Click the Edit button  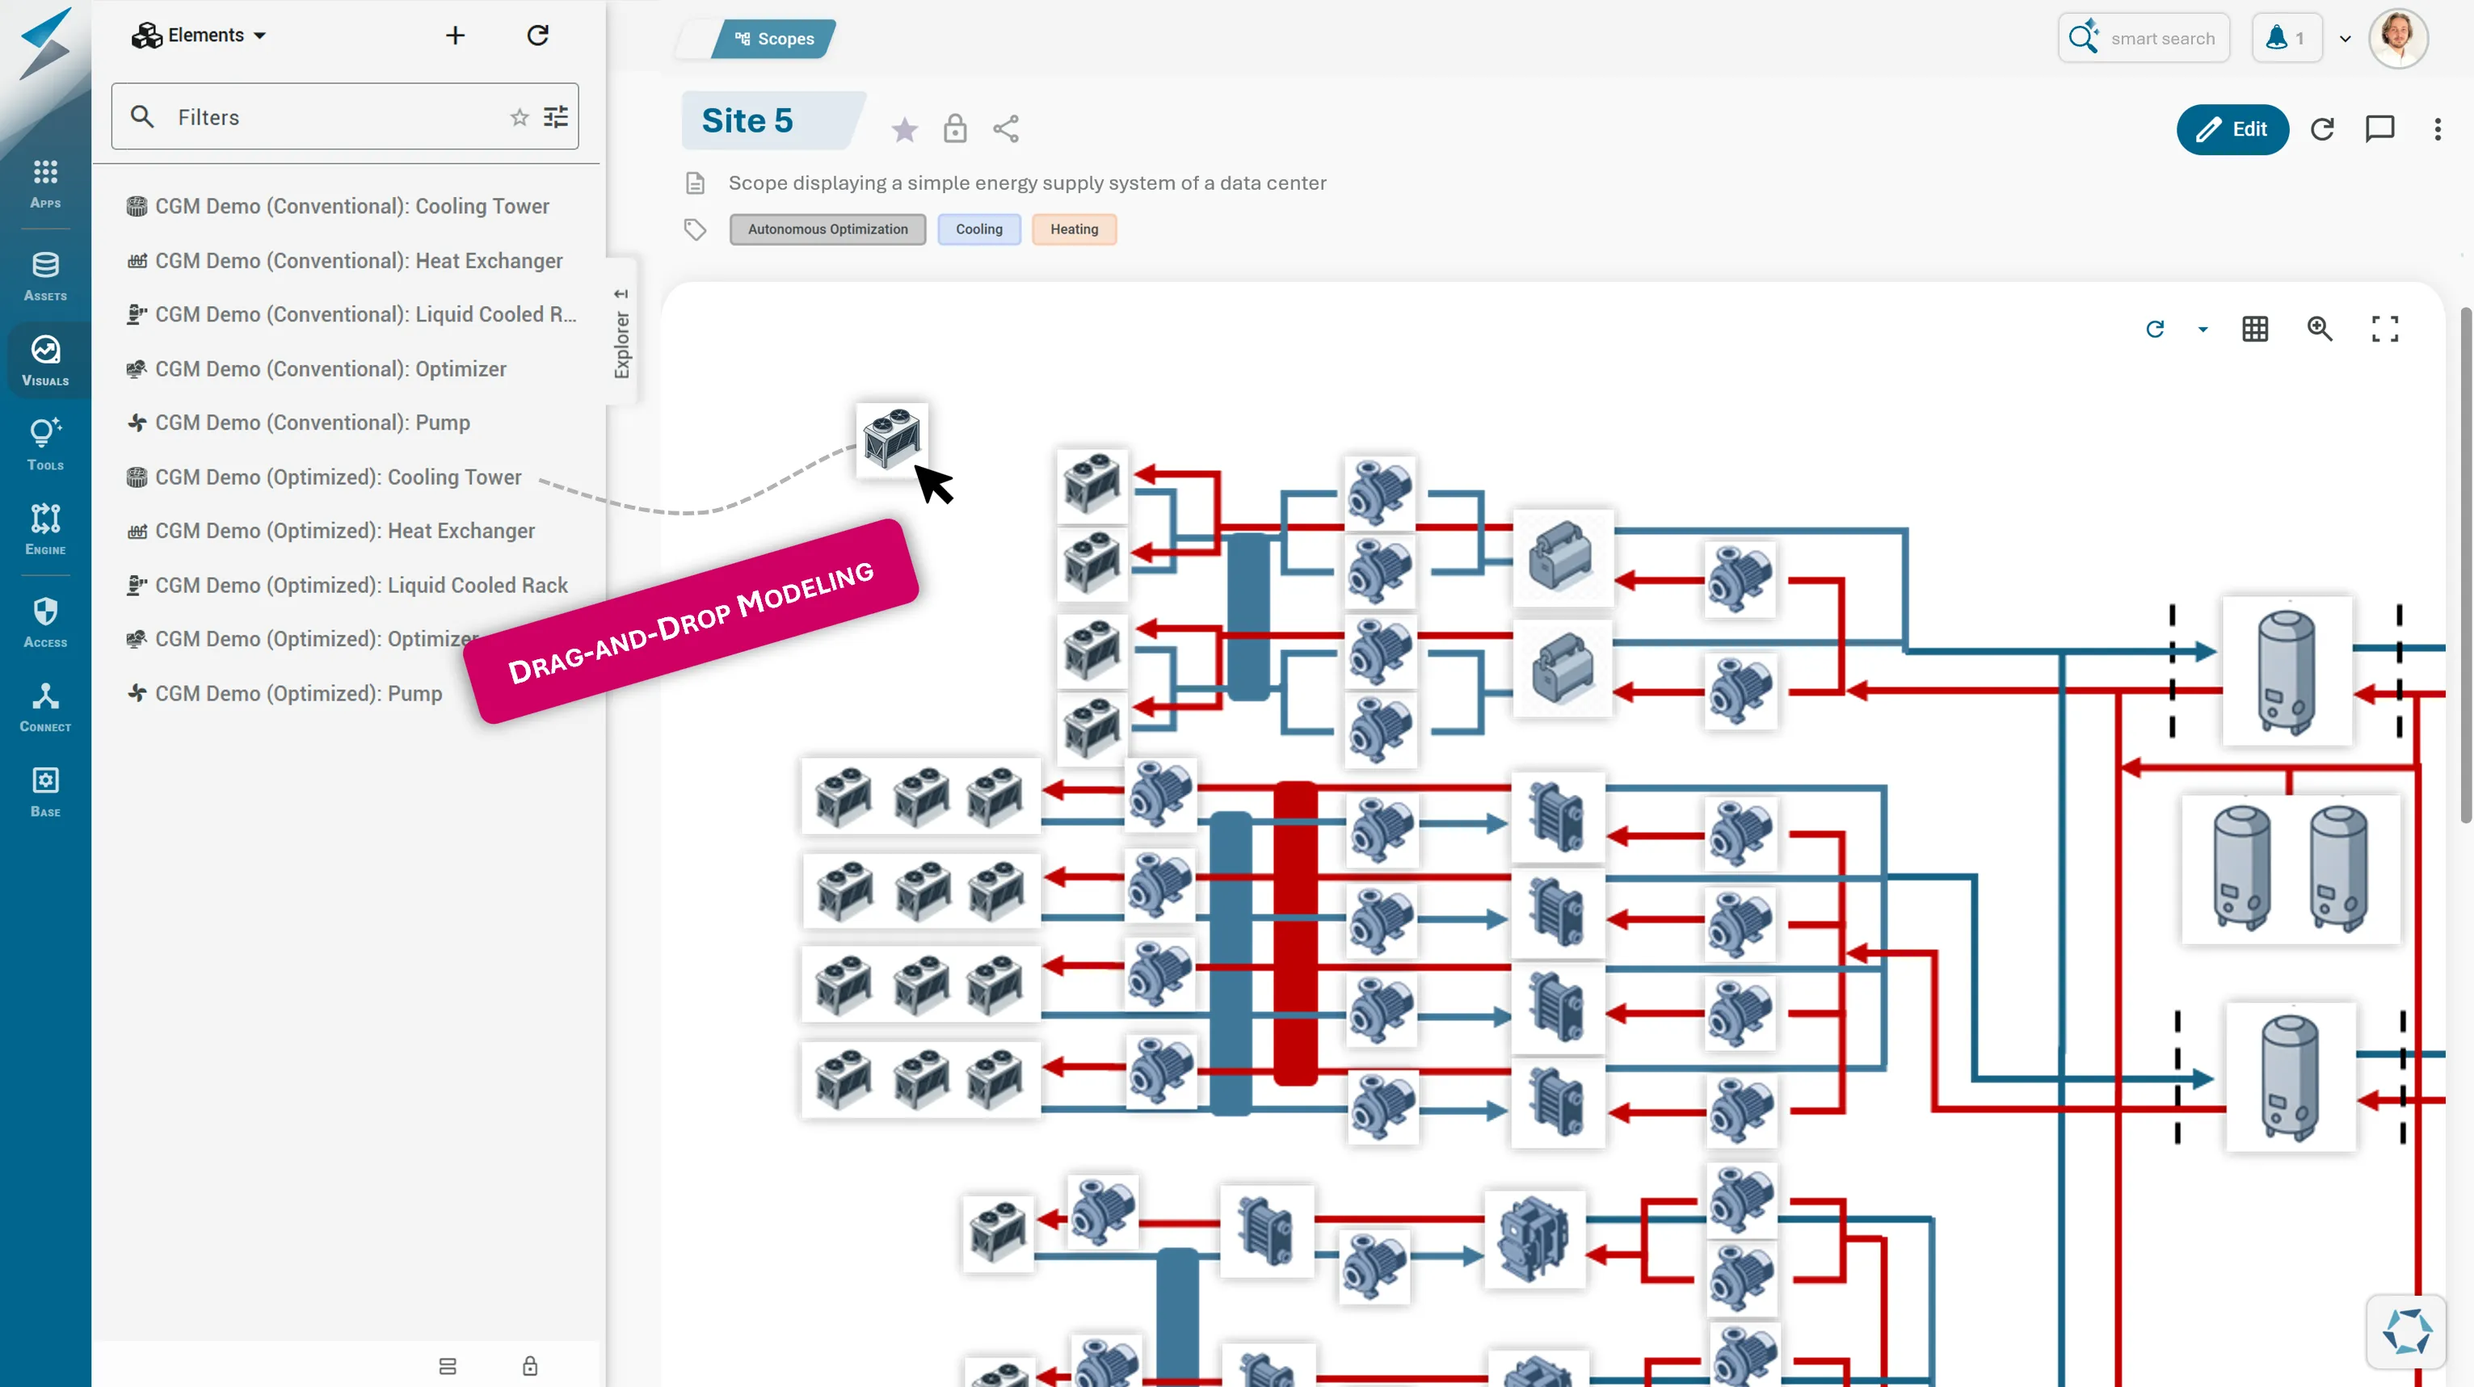tap(2232, 128)
